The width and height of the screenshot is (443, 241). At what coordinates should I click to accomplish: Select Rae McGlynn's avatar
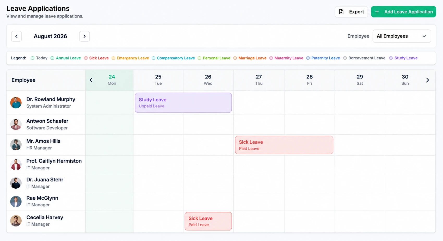(x=16, y=201)
